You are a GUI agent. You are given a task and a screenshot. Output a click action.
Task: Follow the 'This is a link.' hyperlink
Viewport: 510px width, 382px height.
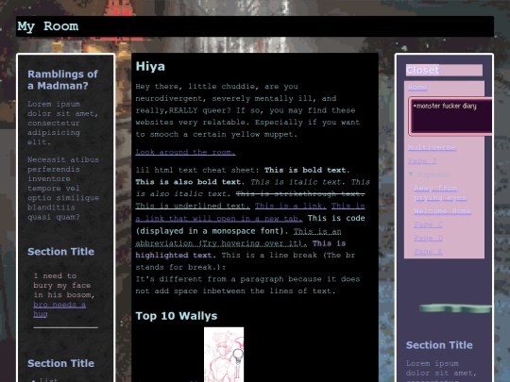pos(291,206)
